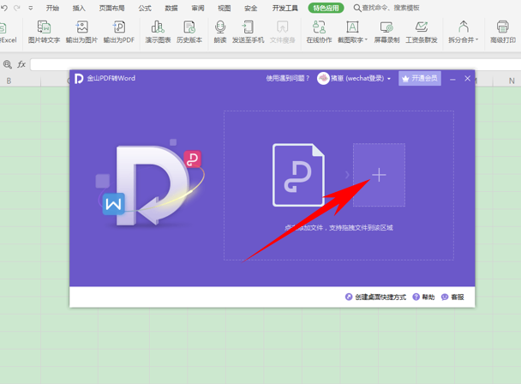Click 发送至手机 icon
521x384 pixels.
[248, 33]
